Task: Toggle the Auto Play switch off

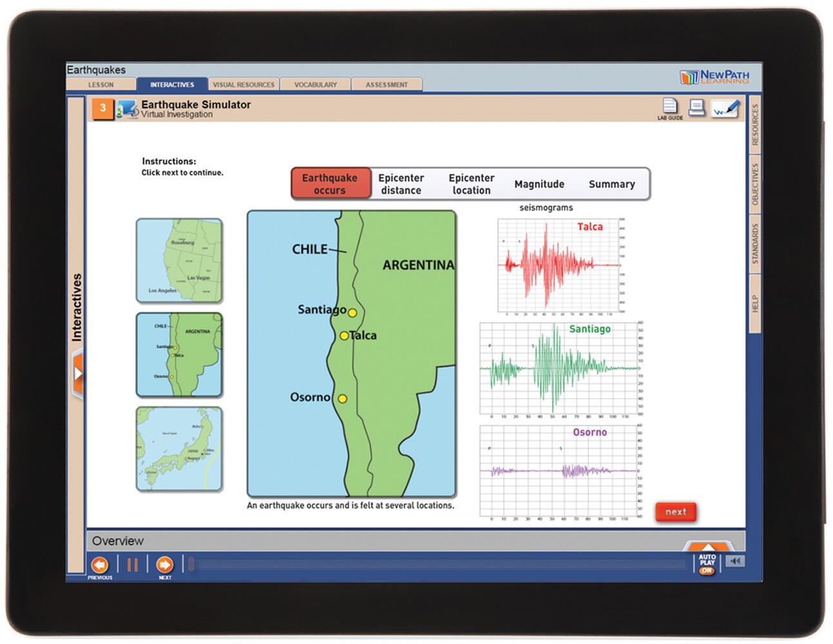Action: [707, 571]
